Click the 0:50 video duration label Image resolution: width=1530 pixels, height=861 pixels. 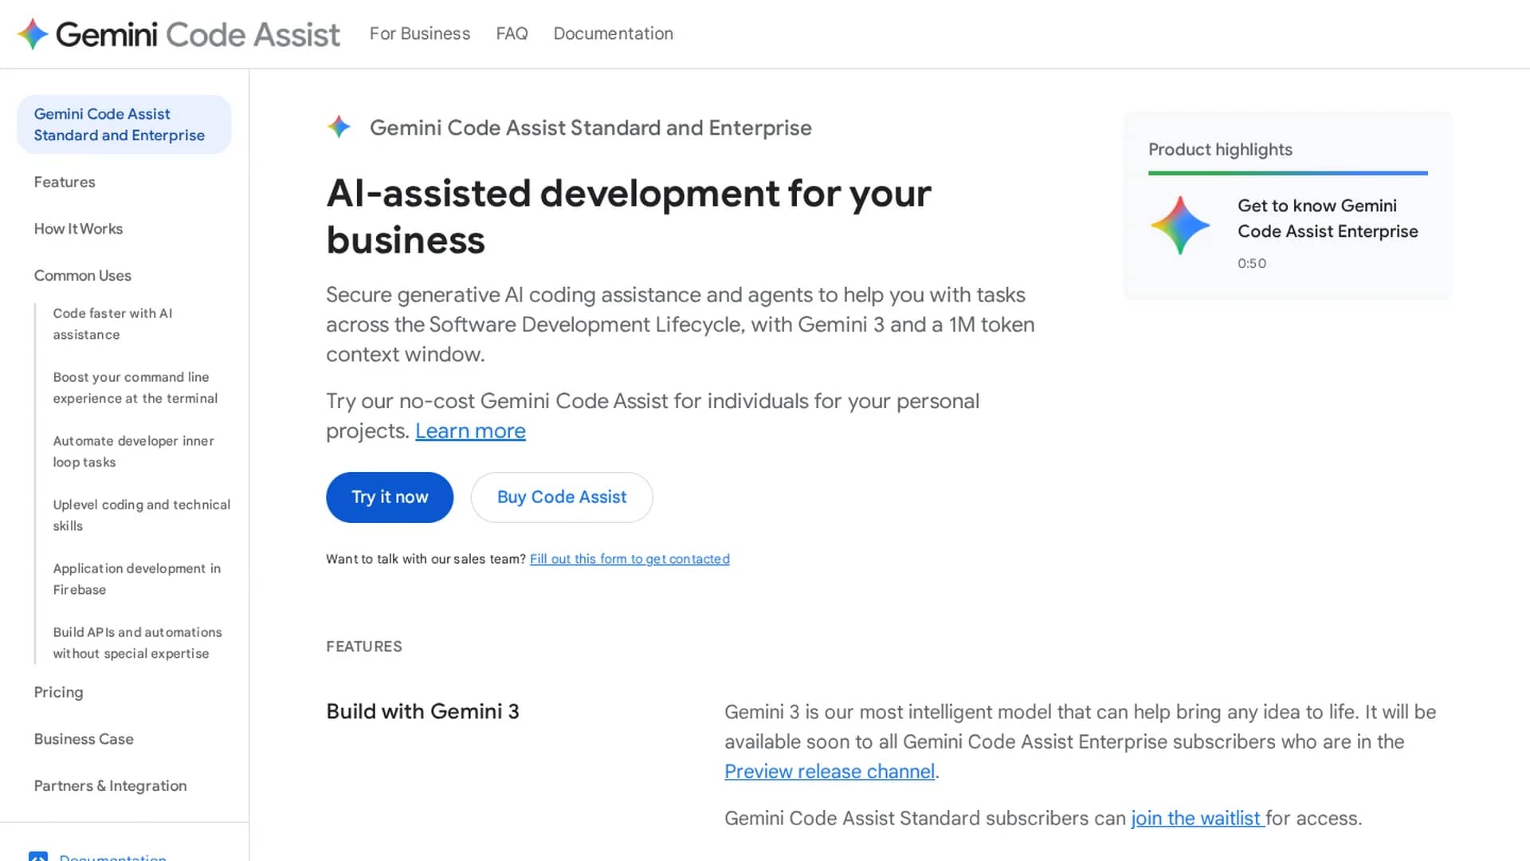[1252, 263]
